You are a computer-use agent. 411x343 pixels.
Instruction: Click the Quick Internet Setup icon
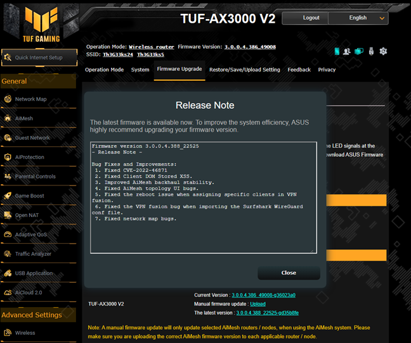click(x=8, y=57)
